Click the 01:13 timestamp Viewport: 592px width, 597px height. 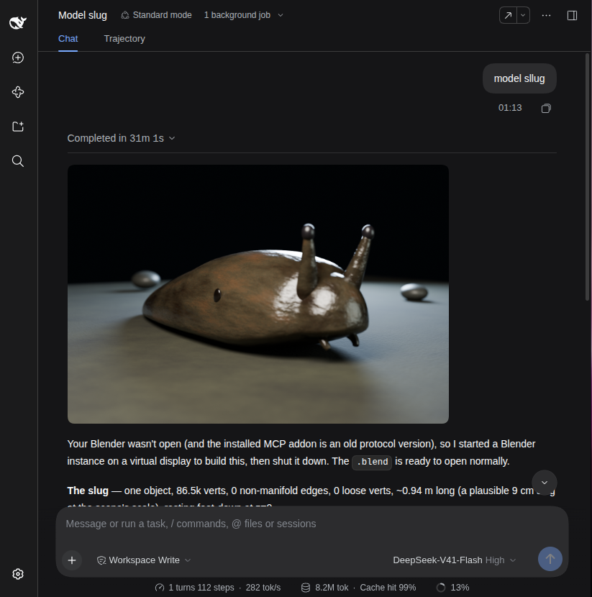click(x=510, y=108)
